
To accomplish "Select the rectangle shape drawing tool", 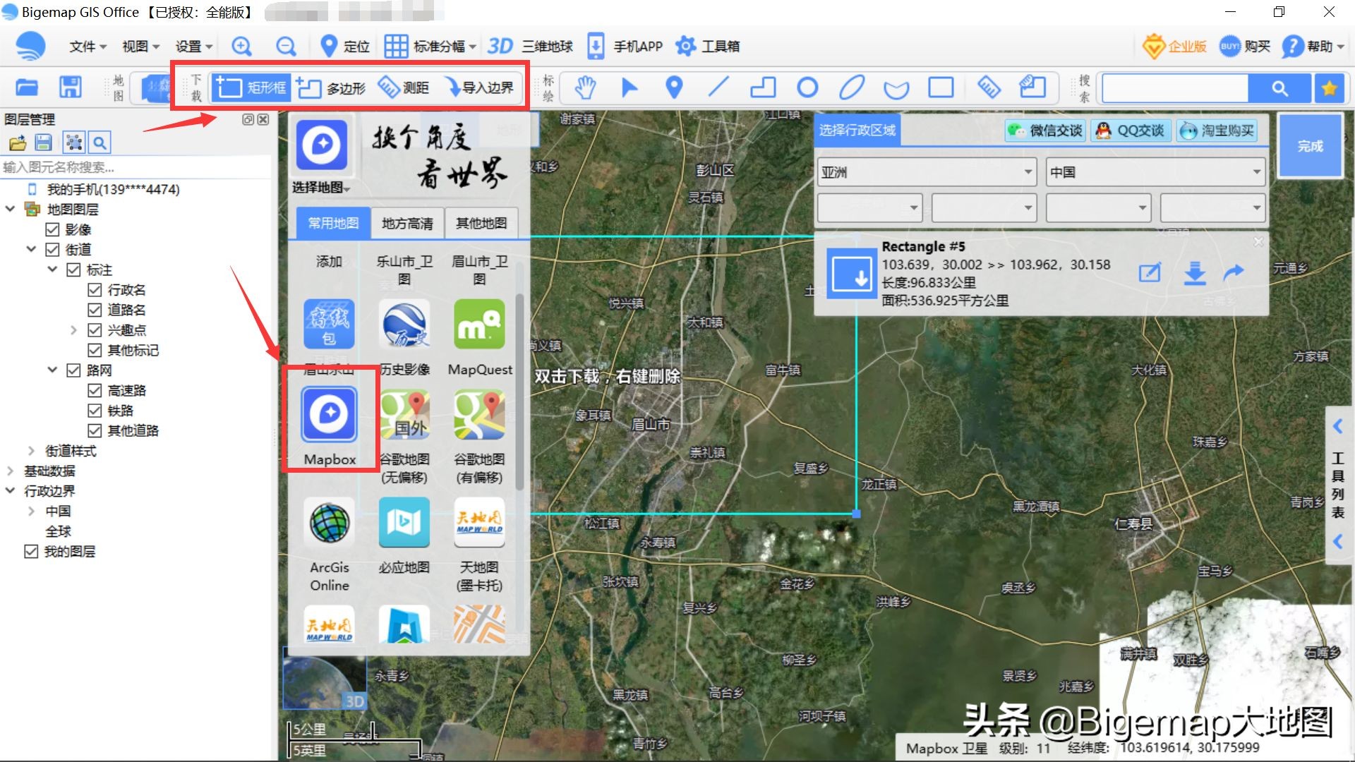I will click(x=941, y=87).
